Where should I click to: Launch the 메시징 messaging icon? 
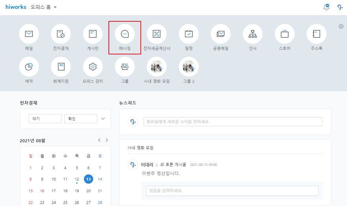click(x=125, y=34)
